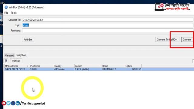Sort by Version column header
This screenshot has height=109, width=194.
click(x=88, y=66)
